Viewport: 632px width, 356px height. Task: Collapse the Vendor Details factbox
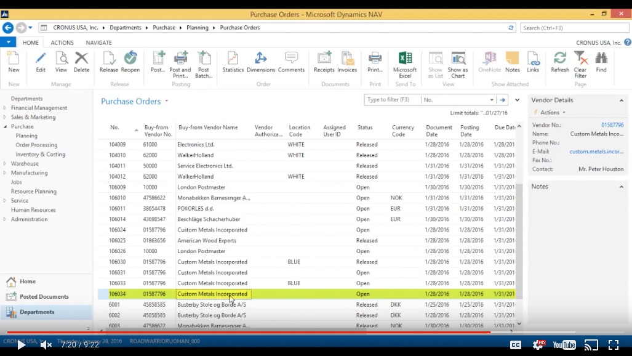(x=622, y=100)
